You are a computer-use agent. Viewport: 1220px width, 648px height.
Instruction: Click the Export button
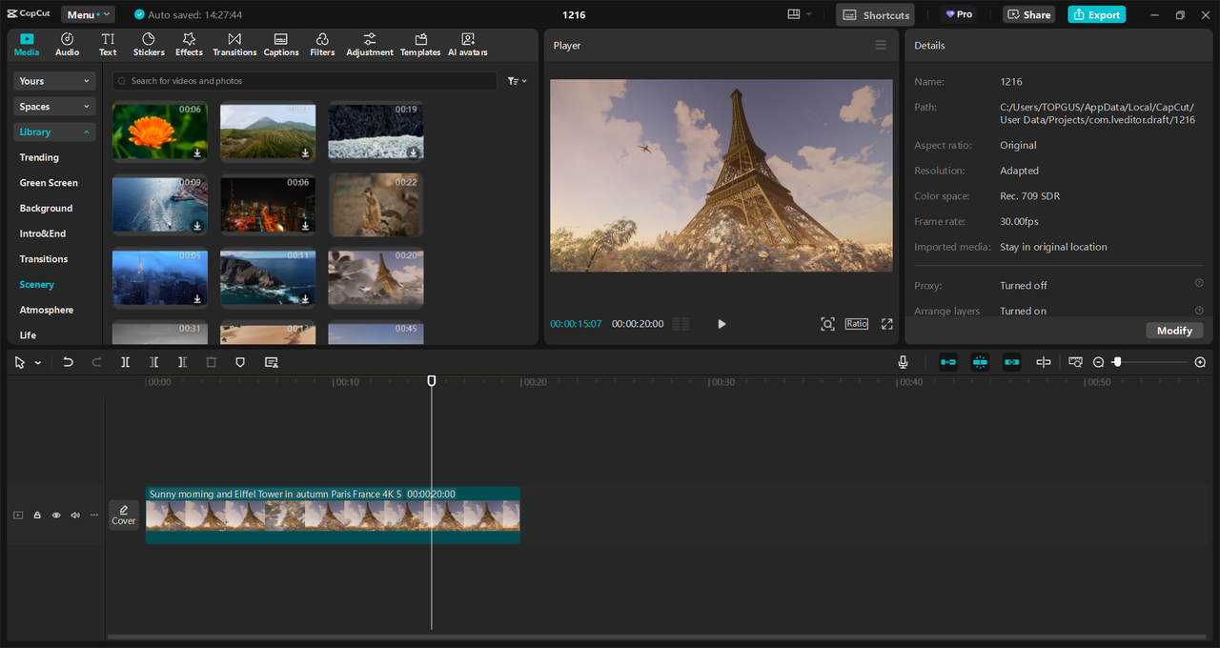[x=1096, y=14]
